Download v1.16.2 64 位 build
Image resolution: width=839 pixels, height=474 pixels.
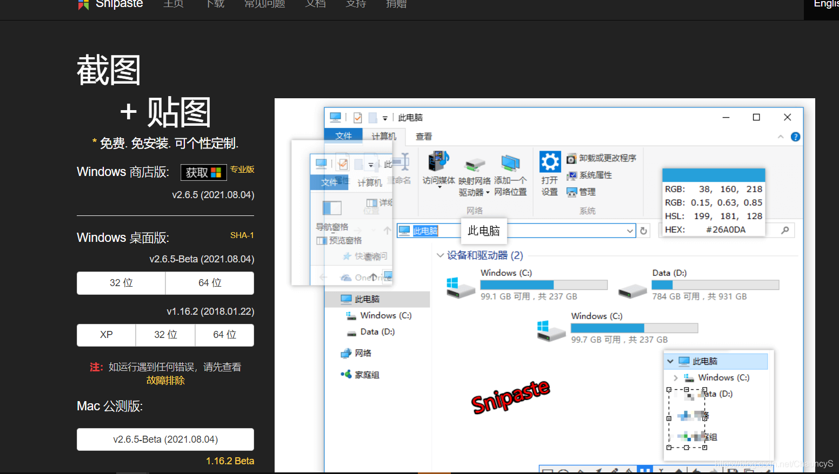pos(224,335)
